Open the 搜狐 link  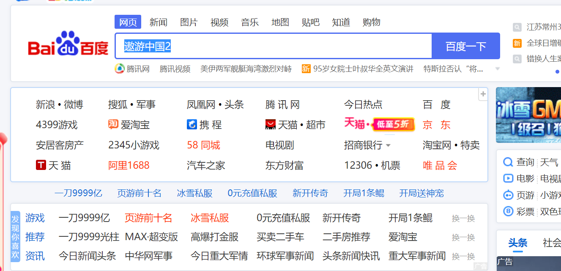tap(118, 104)
